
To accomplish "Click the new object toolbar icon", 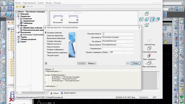I will point(17,7).
